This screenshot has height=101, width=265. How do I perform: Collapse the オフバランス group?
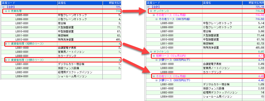coord(151,52)
